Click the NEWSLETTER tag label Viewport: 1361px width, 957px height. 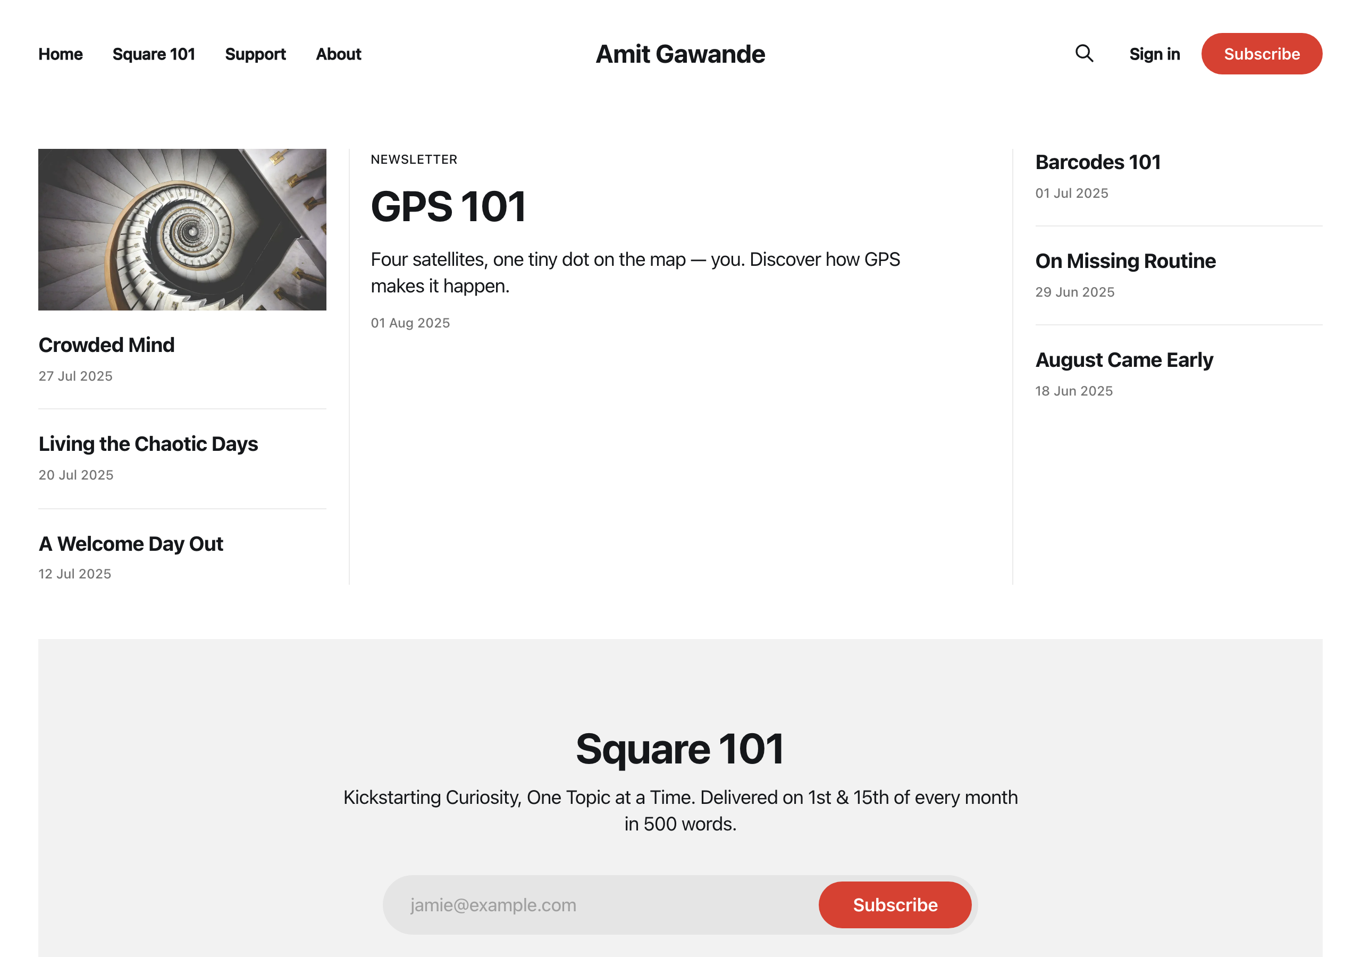pos(414,159)
